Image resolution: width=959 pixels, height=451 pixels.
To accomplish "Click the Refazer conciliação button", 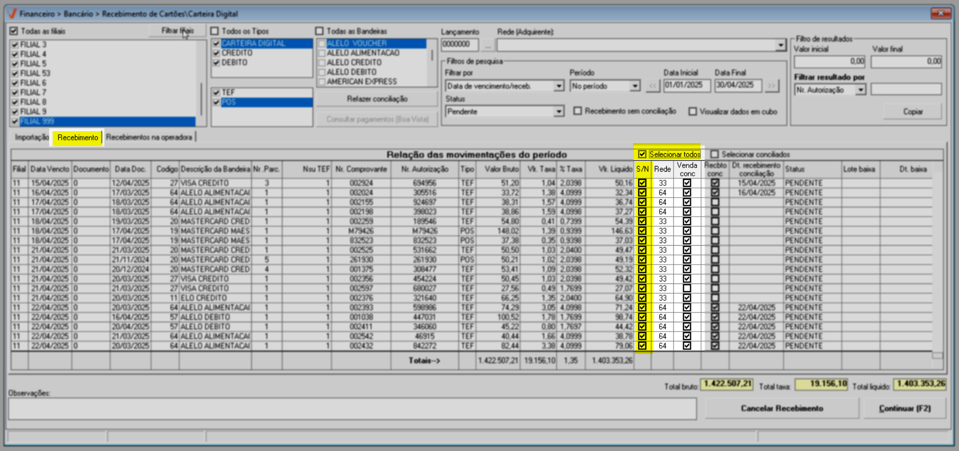I will pyautogui.click(x=377, y=99).
